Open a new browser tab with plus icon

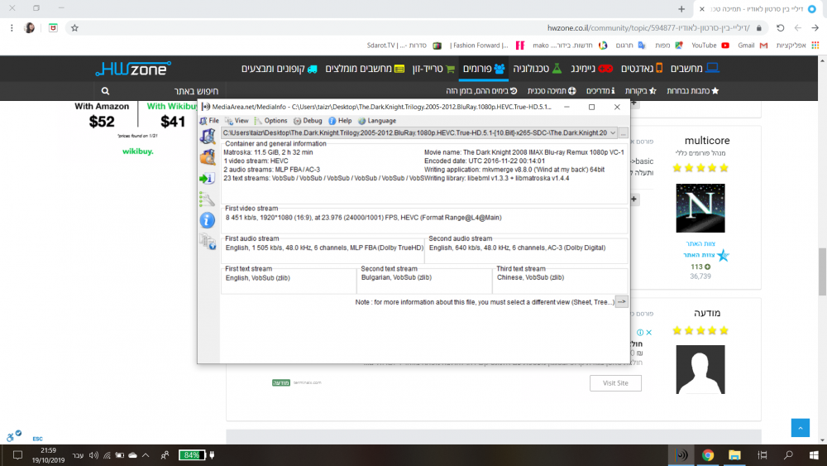[681, 9]
